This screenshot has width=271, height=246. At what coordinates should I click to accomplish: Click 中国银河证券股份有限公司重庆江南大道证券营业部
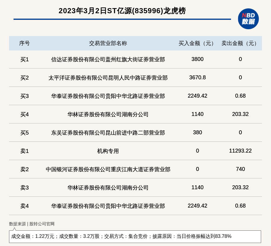pos(108,169)
